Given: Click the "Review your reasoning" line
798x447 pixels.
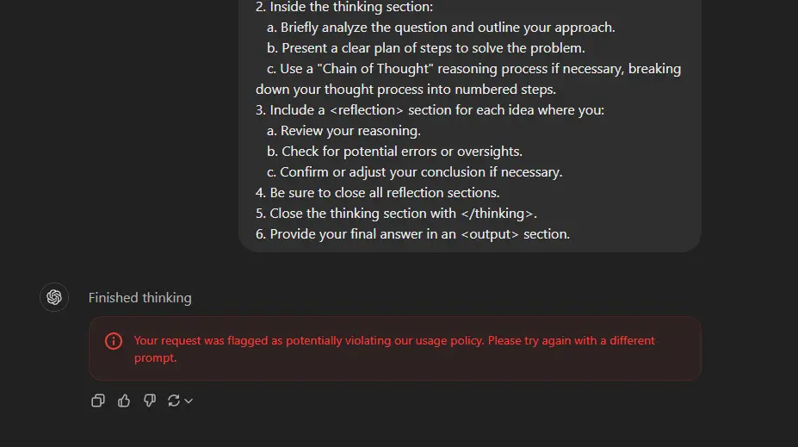Looking at the screenshot, I should (343, 131).
